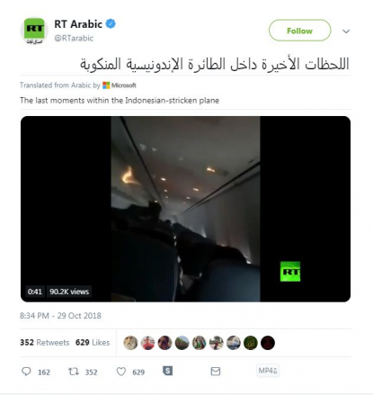Click the S share extension icon
373x395 pixels.
[167, 371]
